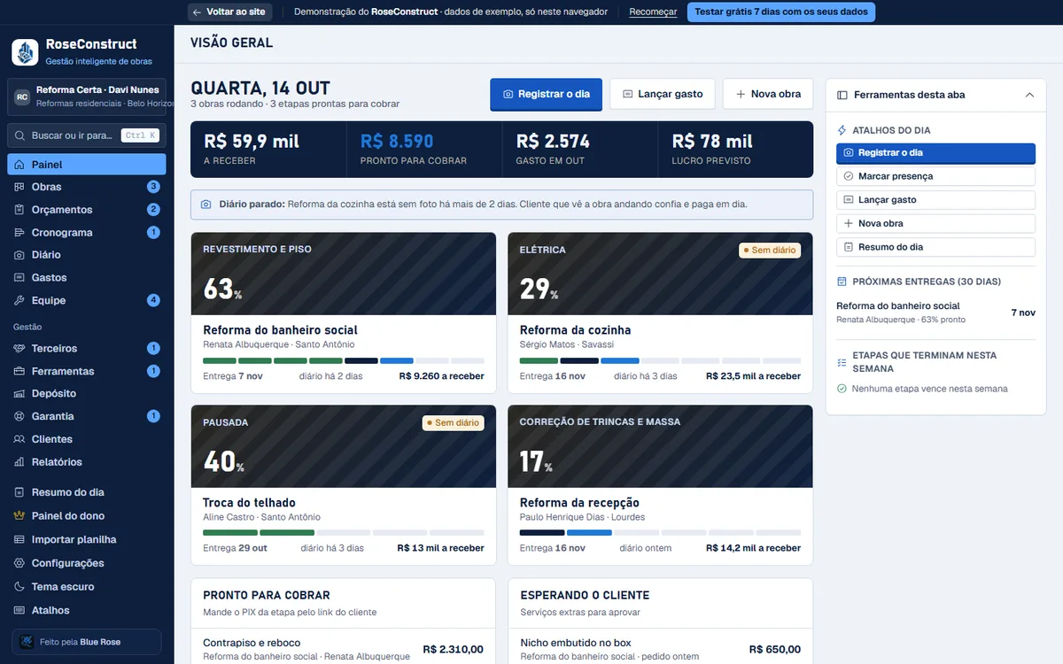
Task: Click the Atalhos keyboard icon
Action: pos(19,611)
